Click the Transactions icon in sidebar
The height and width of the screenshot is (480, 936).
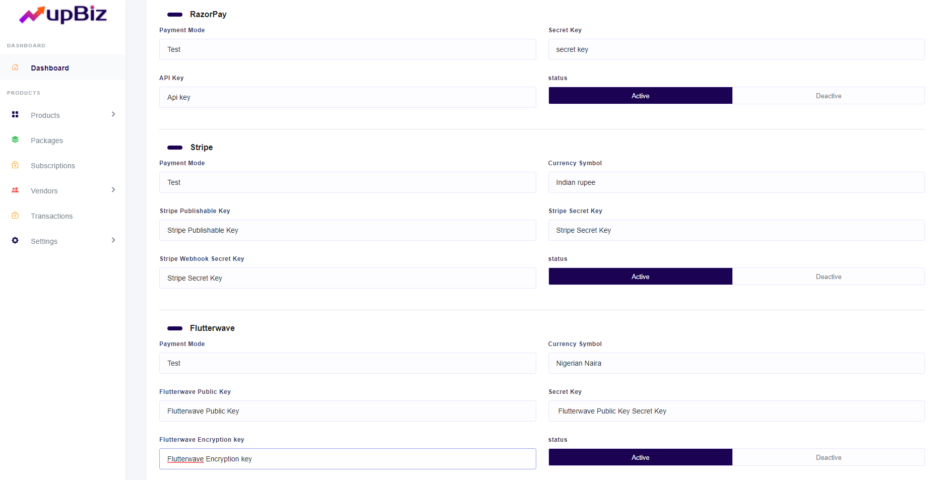15,216
